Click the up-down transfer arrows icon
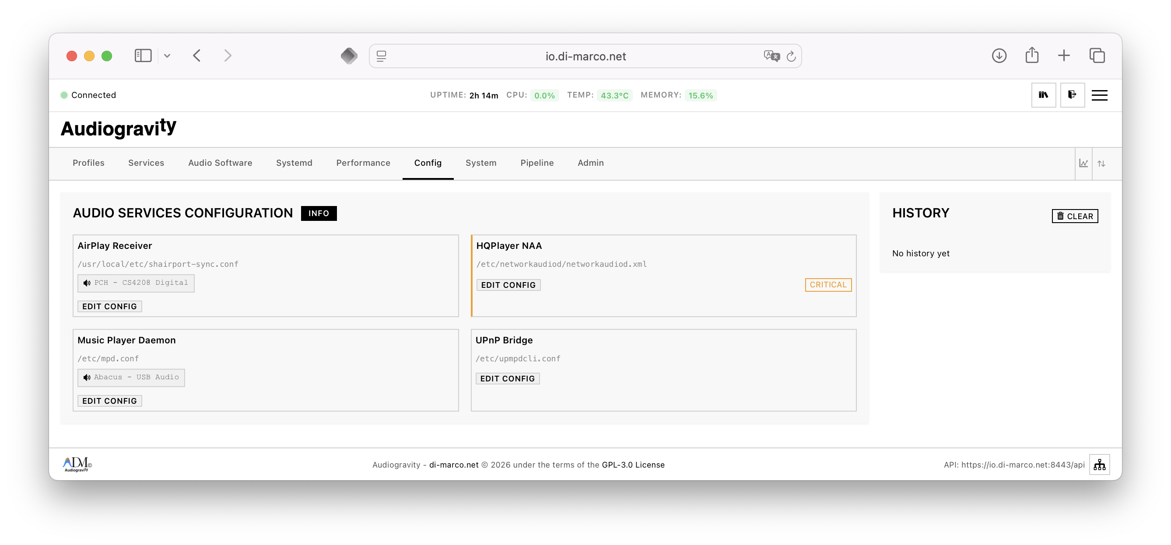This screenshot has height=545, width=1171. tap(1102, 163)
